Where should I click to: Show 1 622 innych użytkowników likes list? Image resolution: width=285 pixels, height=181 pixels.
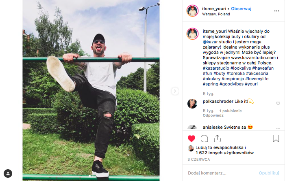224,153
